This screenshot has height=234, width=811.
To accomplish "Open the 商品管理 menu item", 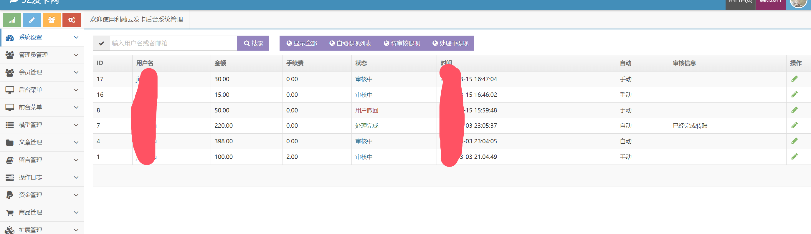I will [42, 213].
